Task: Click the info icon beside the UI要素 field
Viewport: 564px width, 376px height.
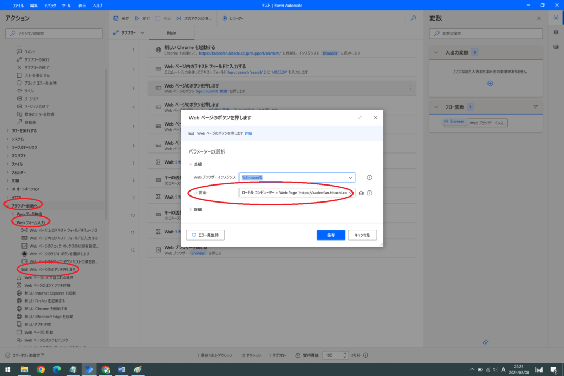Action: pyautogui.click(x=370, y=193)
